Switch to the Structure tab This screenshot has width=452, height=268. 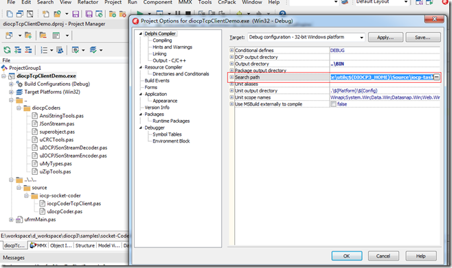pos(84,245)
